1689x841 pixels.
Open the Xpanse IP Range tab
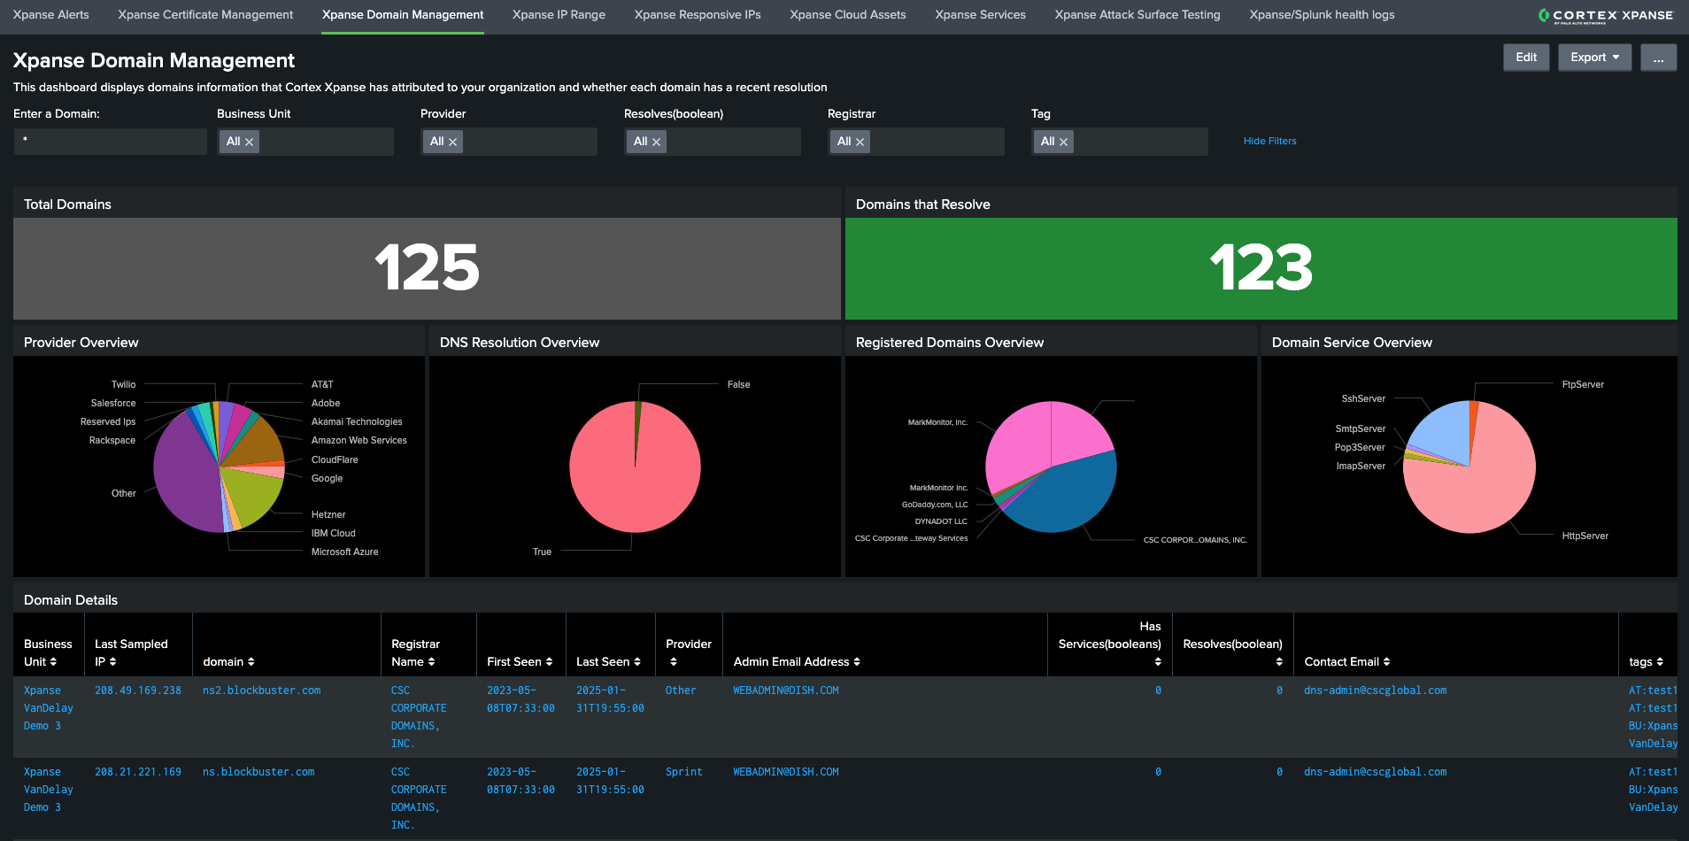tap(559, 15)
